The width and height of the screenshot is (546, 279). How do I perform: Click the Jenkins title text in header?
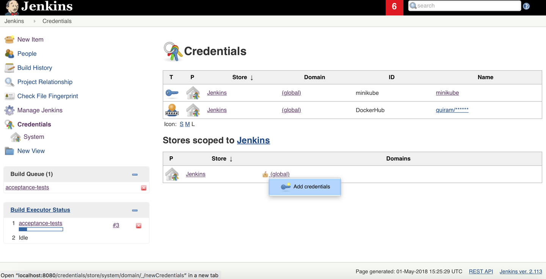(x=47, y=6)
